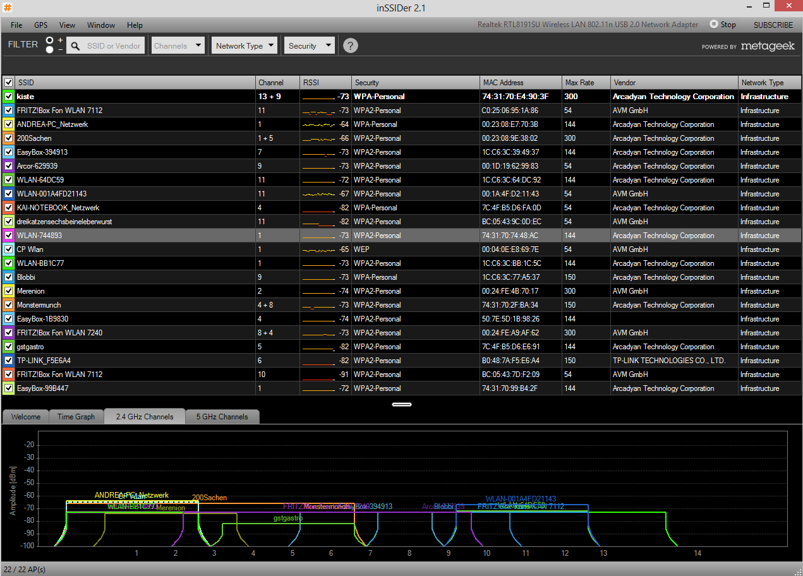803x576 pixels.
Task: Uncheck the Arcor-629939 checkbox
Action: click(x=9, y=166)
